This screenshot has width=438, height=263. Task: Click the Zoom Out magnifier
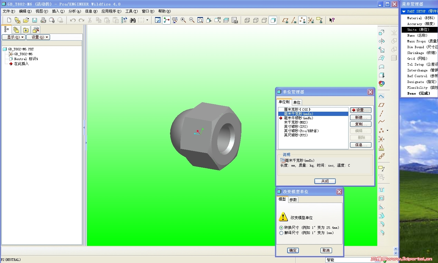pos(192,20)
